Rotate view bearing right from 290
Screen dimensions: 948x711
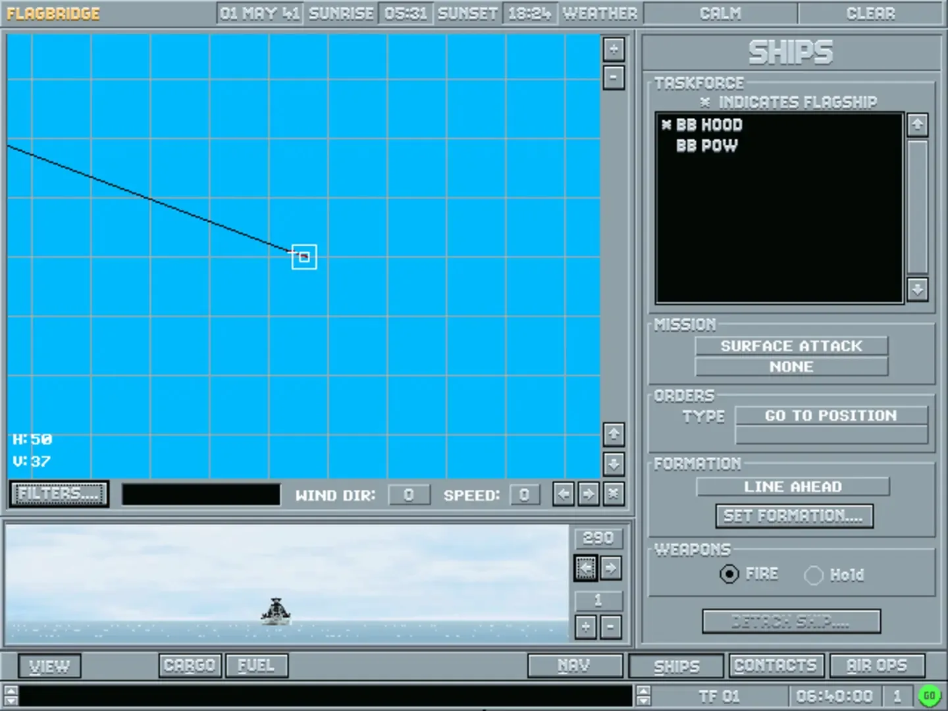611,567
